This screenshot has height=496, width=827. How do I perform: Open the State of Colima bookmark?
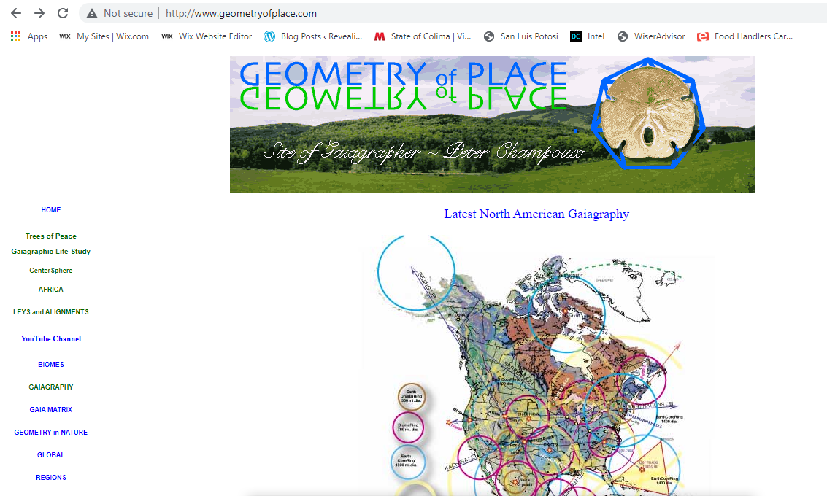423,36
